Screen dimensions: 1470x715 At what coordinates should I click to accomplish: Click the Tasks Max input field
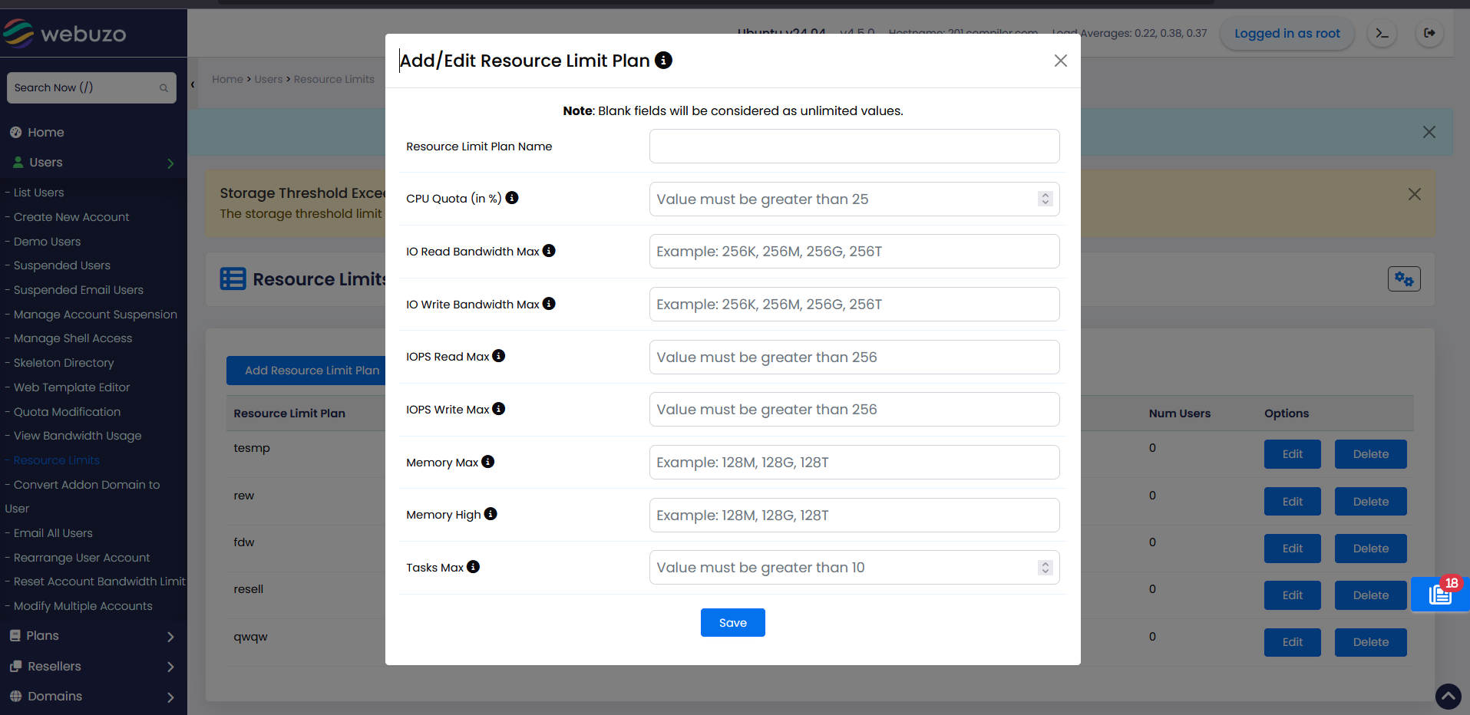854,568
